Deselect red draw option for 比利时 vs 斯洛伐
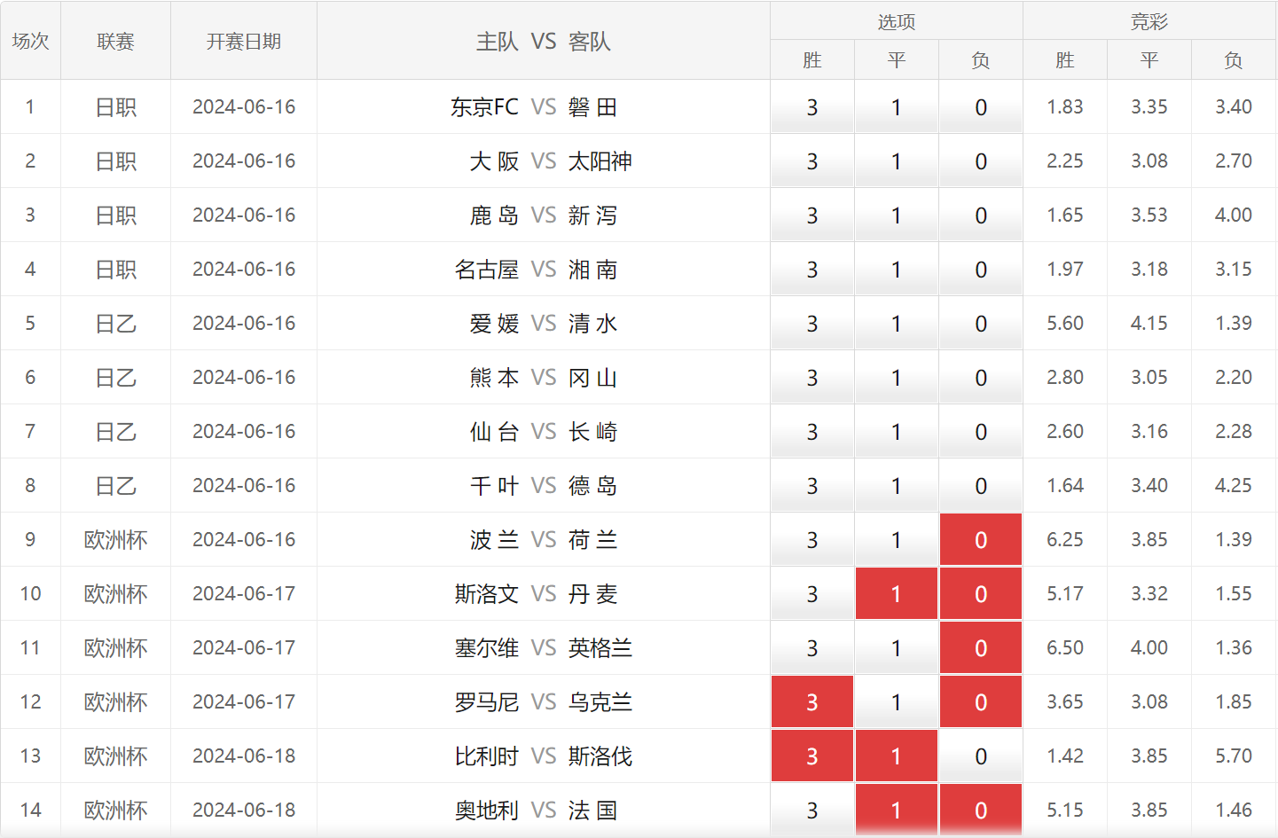 point(897,756)
